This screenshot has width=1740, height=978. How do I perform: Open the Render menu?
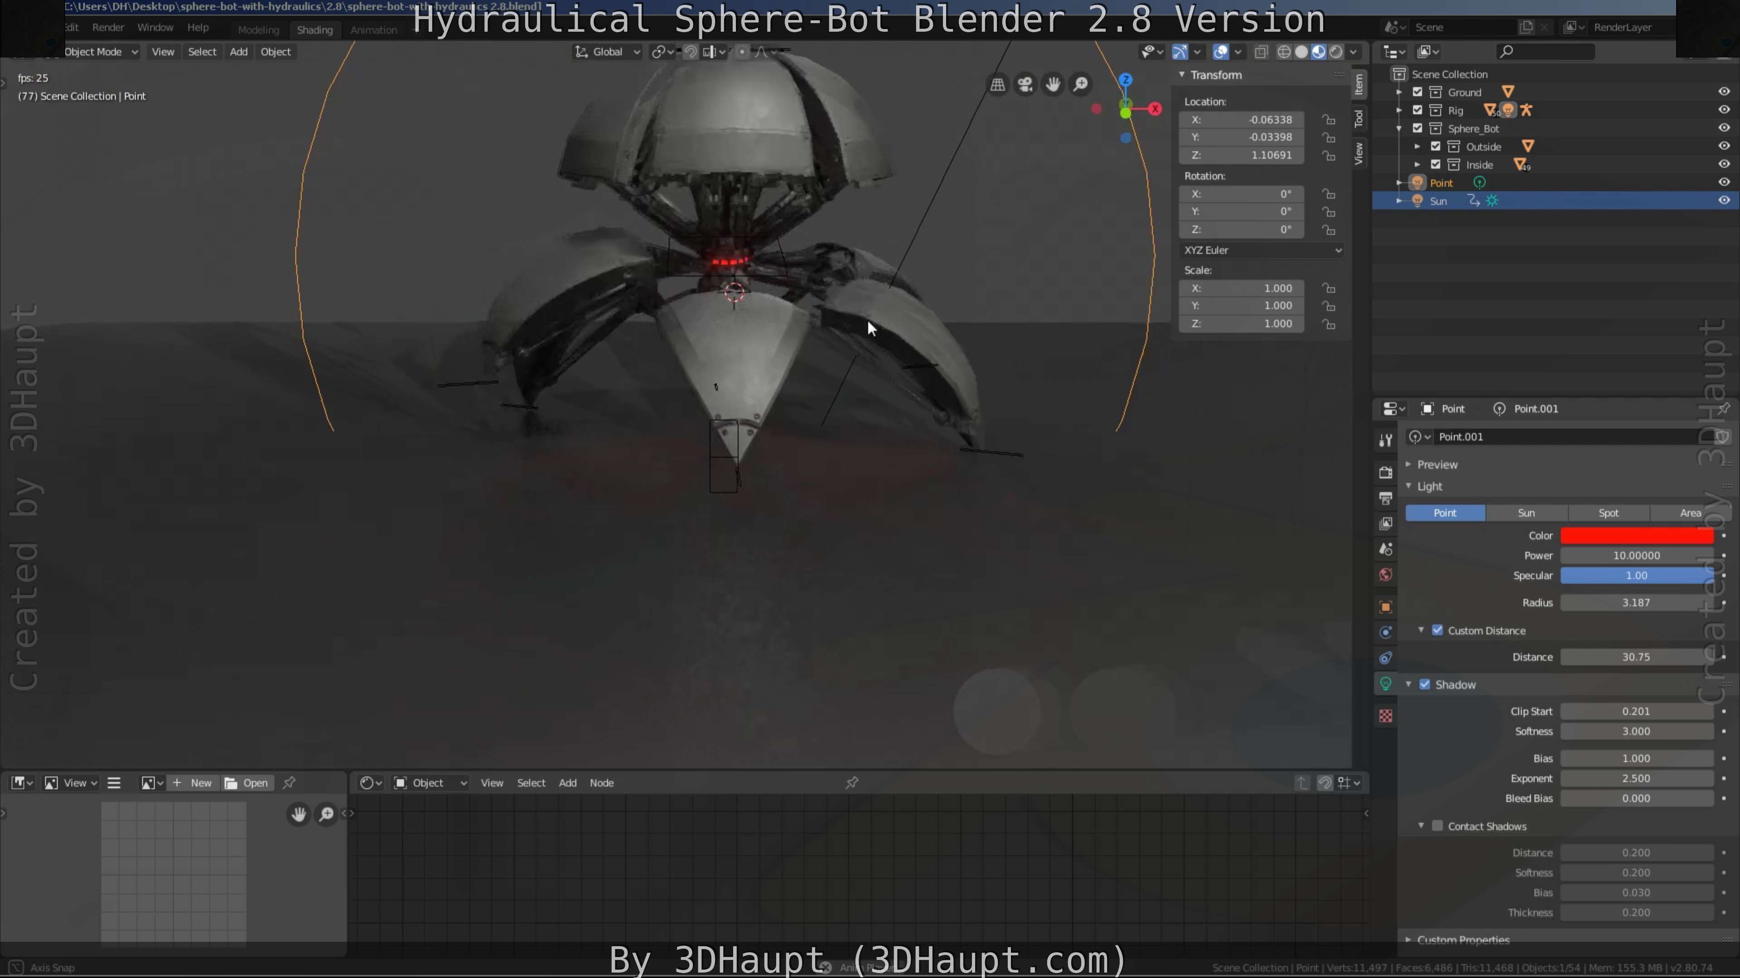(108, 28)
